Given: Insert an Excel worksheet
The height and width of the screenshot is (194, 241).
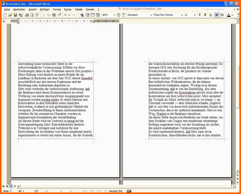Looking at the screenshot, I should click(98, 15).
